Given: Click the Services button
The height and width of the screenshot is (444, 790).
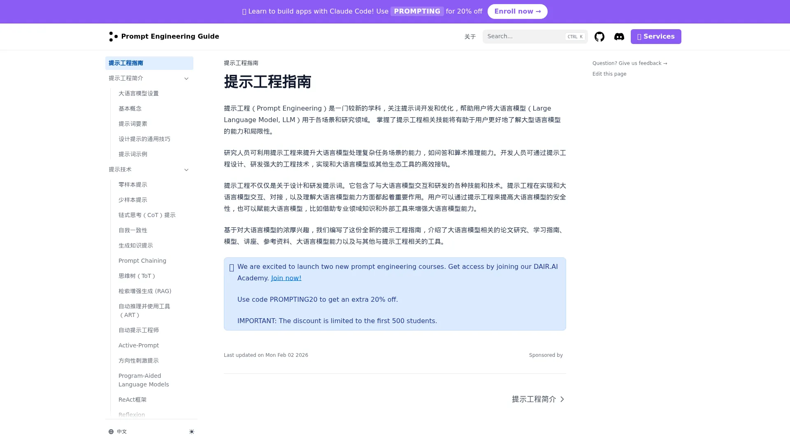Looking at the screenshot, I should point(656,37).
